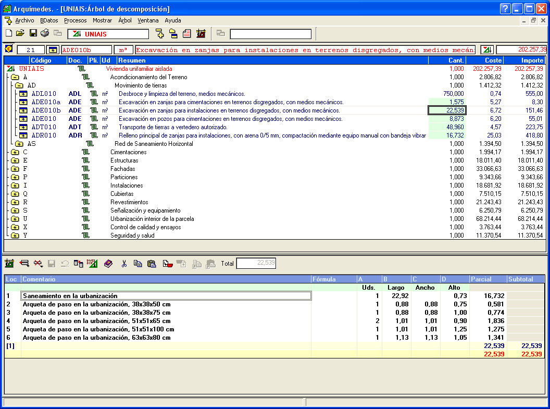Viewport: 550px width, 409px height.
Task: Select the ADL010 tree item
Action: [44, 94]
